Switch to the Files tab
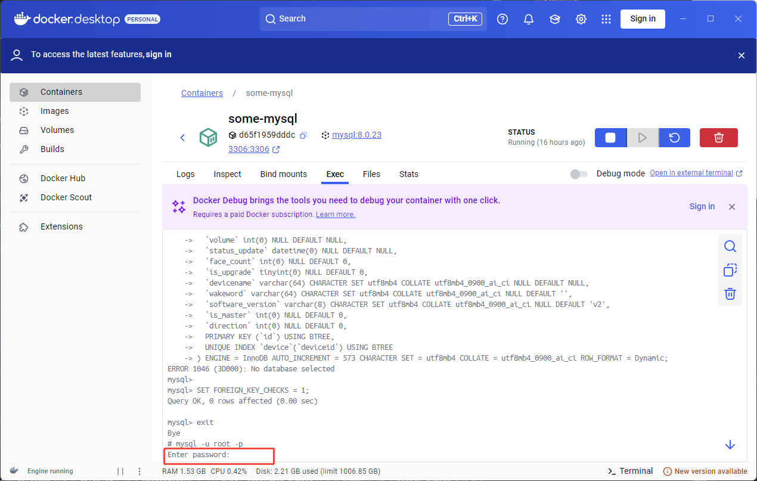757x481 pixels. coord(371,175)
